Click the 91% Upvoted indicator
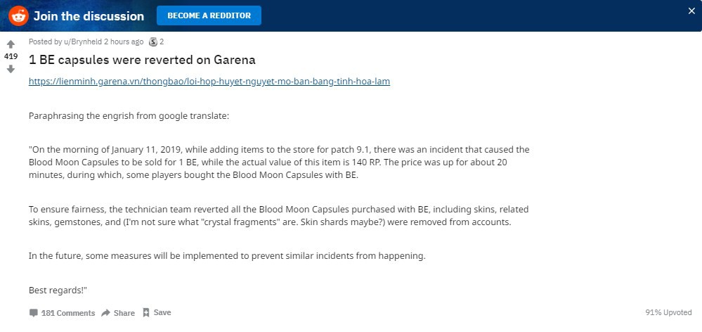 [x=668, y=312]
